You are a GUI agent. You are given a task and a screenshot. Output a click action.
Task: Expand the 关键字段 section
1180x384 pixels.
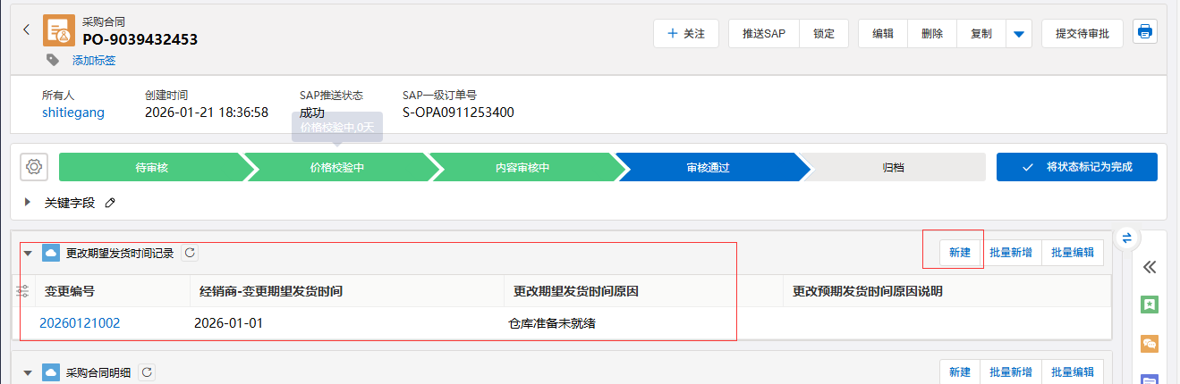click(x=28, y=203)
